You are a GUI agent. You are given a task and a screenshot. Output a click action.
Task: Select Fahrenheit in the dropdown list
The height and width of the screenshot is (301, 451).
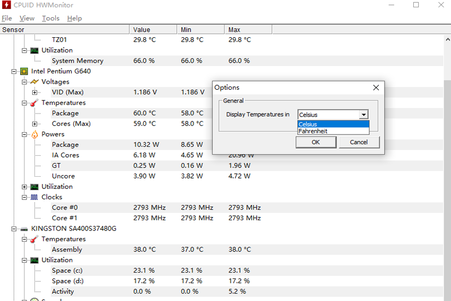(333, 131)
